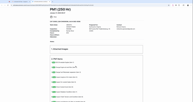The height and width of the screenshot is (102, 193).
Task: Close the activatecustomers.com tab
Action: pos(49,2)
